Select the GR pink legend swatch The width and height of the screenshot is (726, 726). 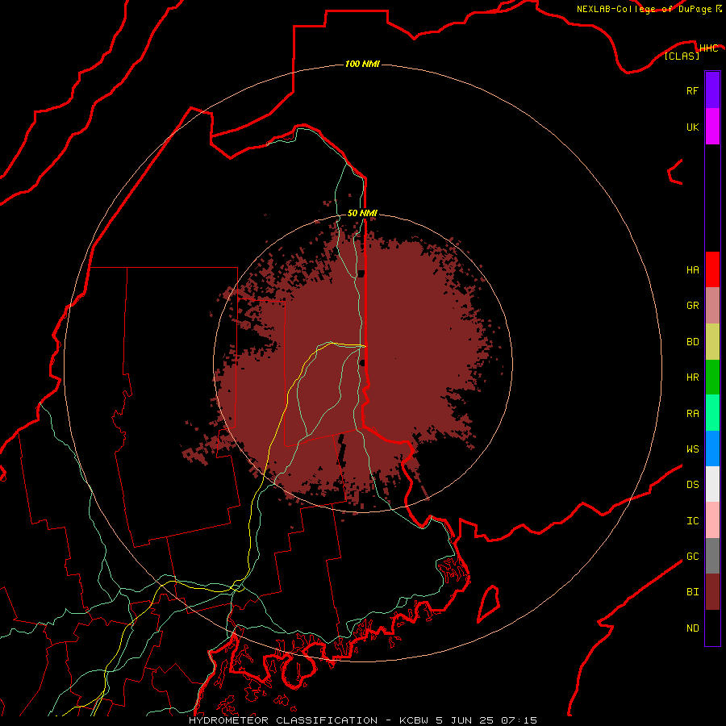click(x=712, y=306)
